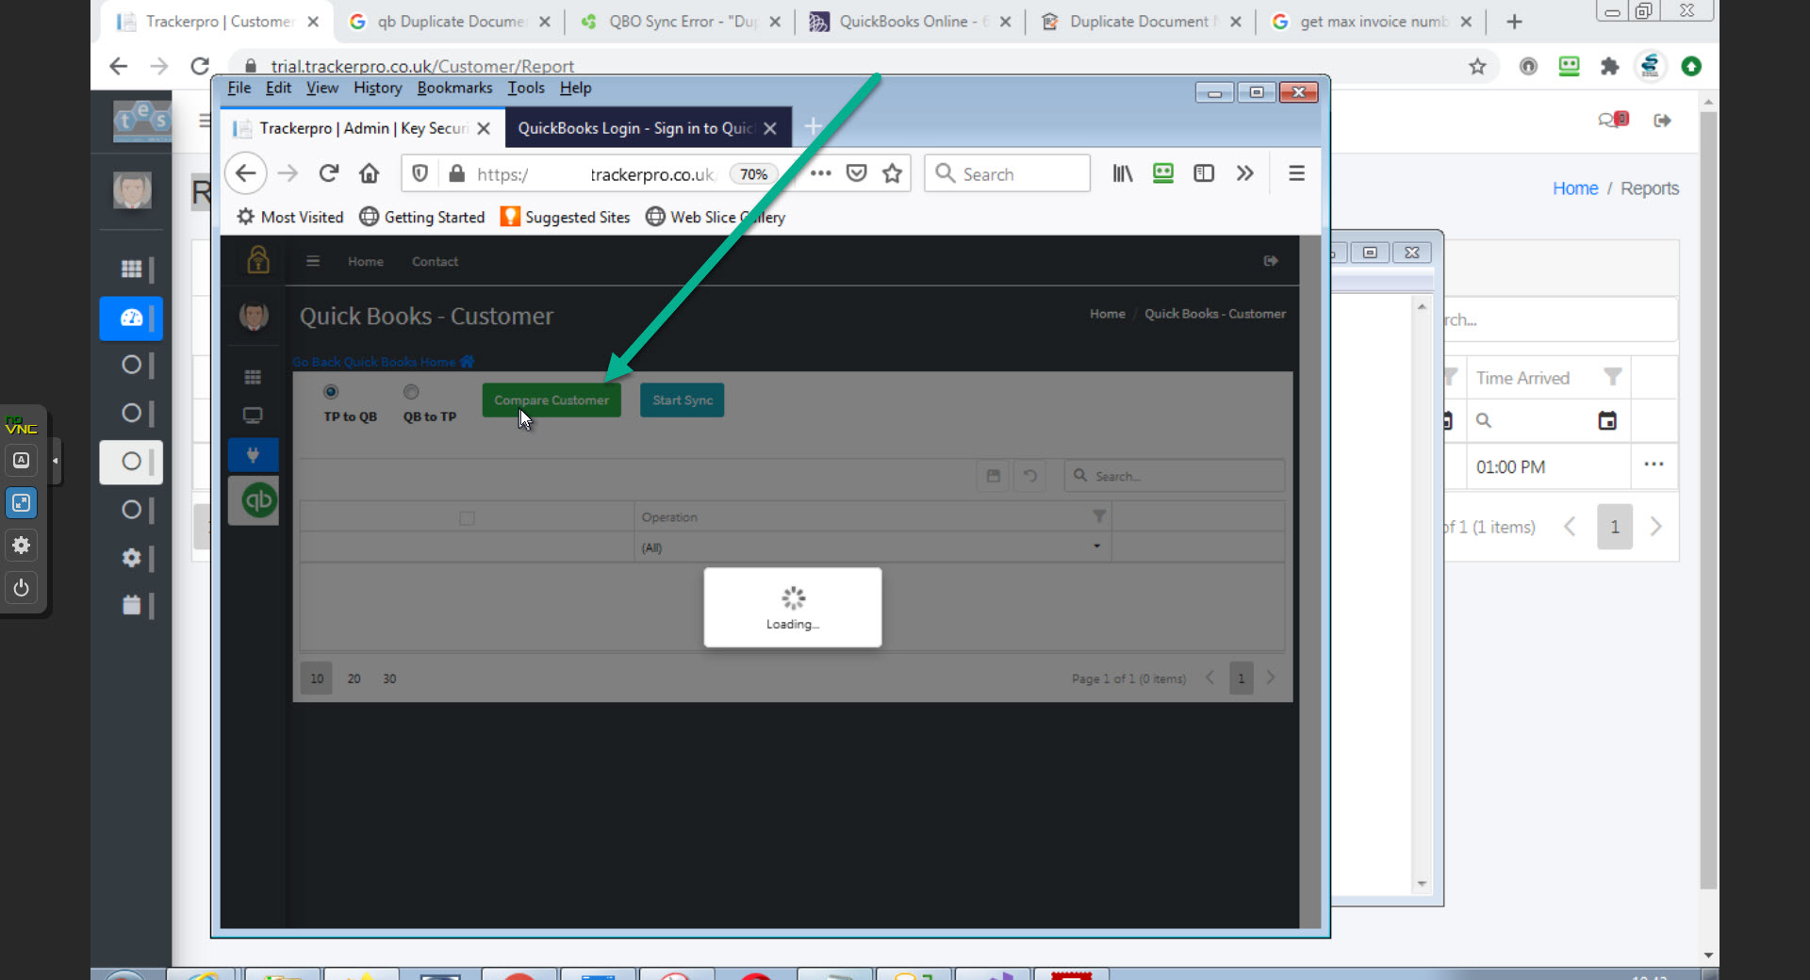Open the Firefox page actions ellipsis
This screenshot has height=980, width=1810.
point(821,173)
